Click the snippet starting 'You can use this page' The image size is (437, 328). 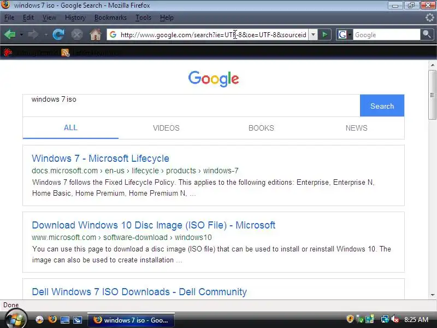click(x=211, y=254)
